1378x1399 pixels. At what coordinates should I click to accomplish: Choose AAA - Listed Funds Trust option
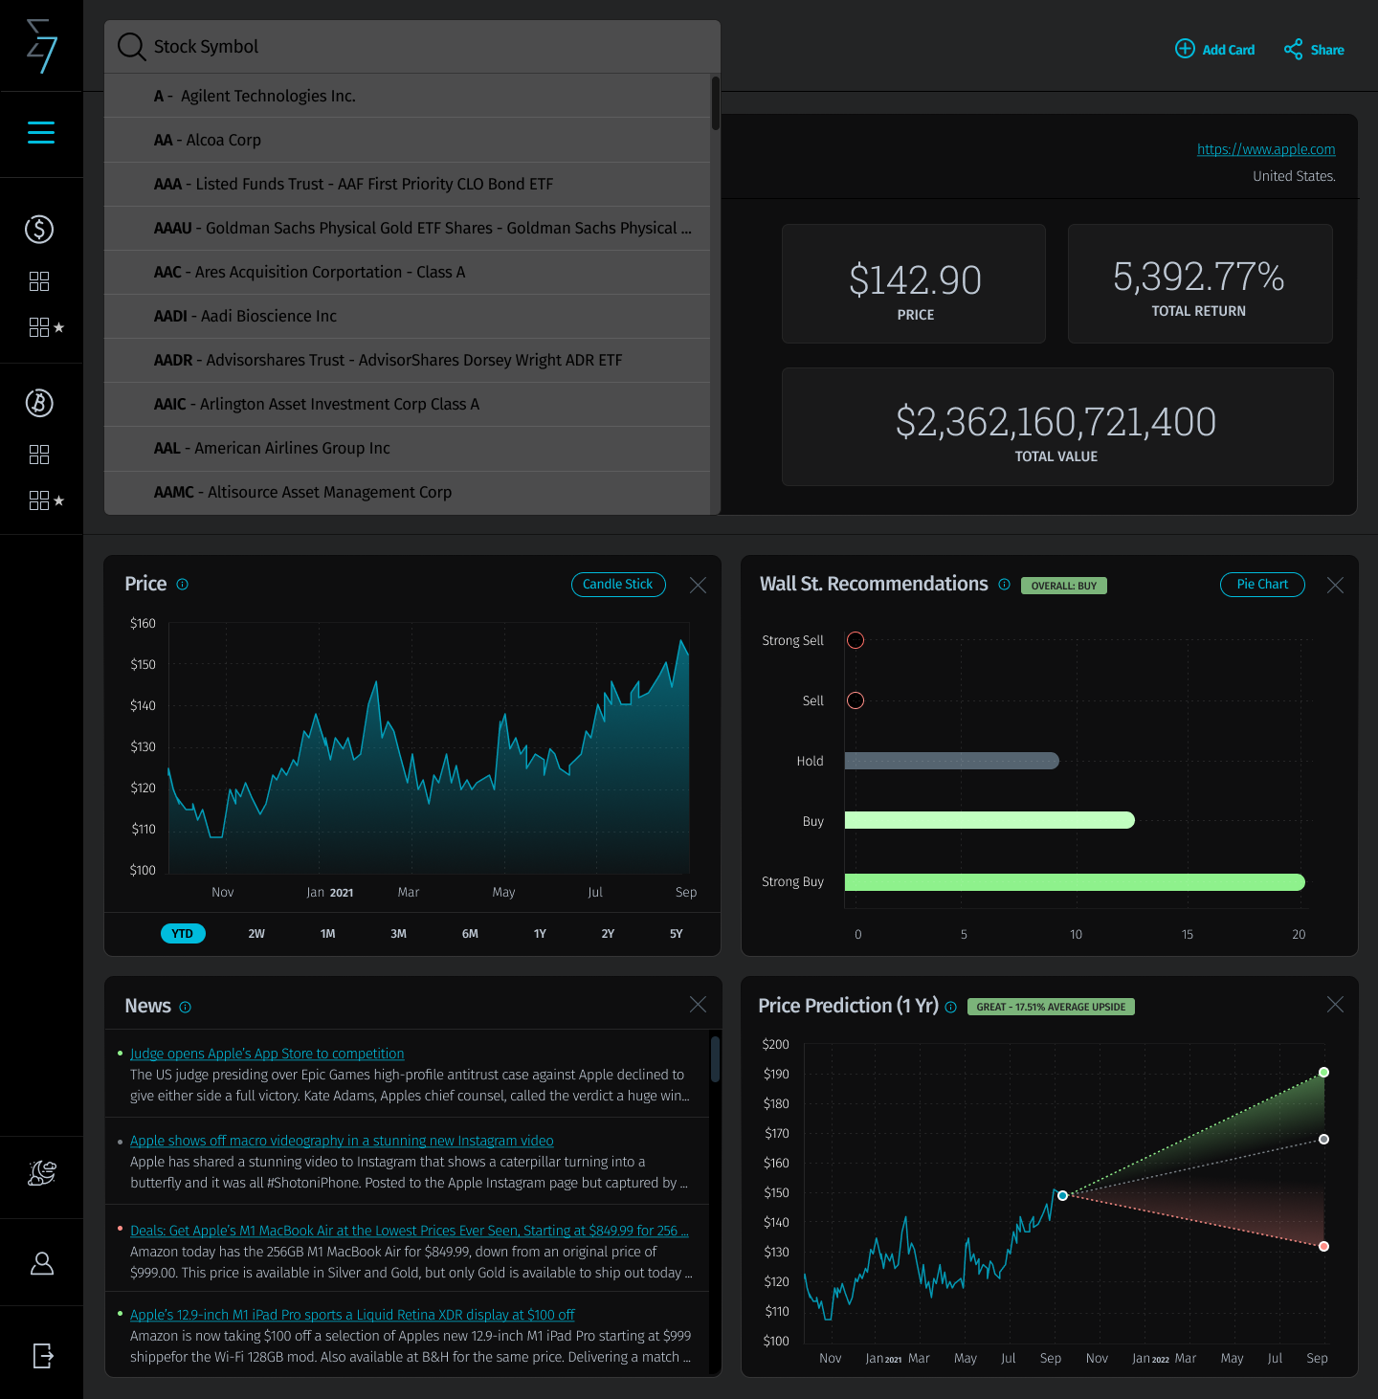point(407,184)
